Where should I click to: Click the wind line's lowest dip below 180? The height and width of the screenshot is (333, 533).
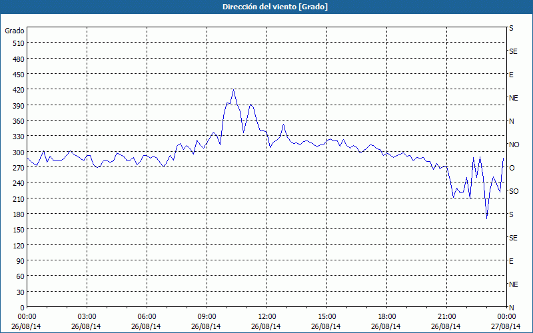[487, 218]
